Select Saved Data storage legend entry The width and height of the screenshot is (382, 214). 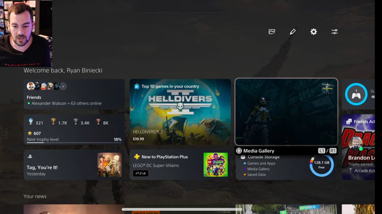coord(255,175)
